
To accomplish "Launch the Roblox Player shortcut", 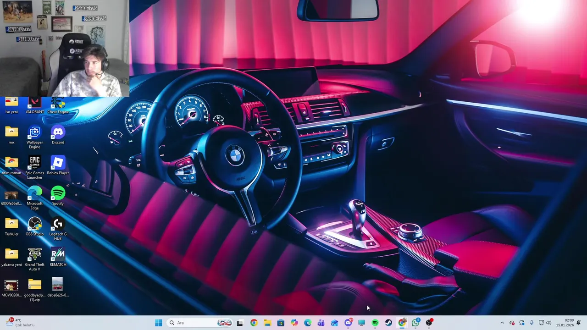I will point(58,166).
